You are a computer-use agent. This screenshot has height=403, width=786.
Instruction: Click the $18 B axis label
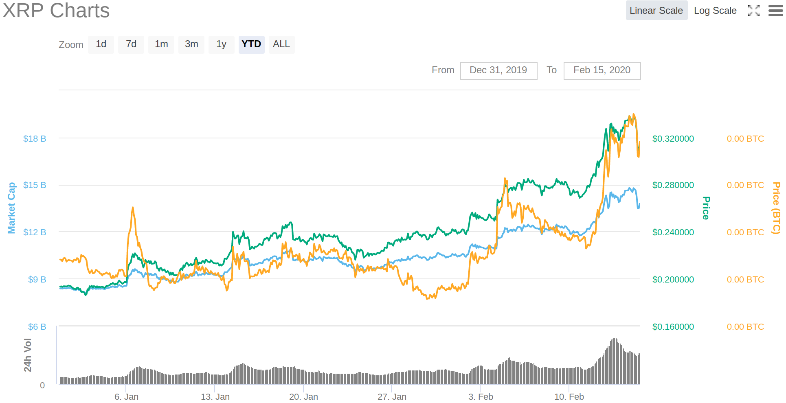coord(35,139)
